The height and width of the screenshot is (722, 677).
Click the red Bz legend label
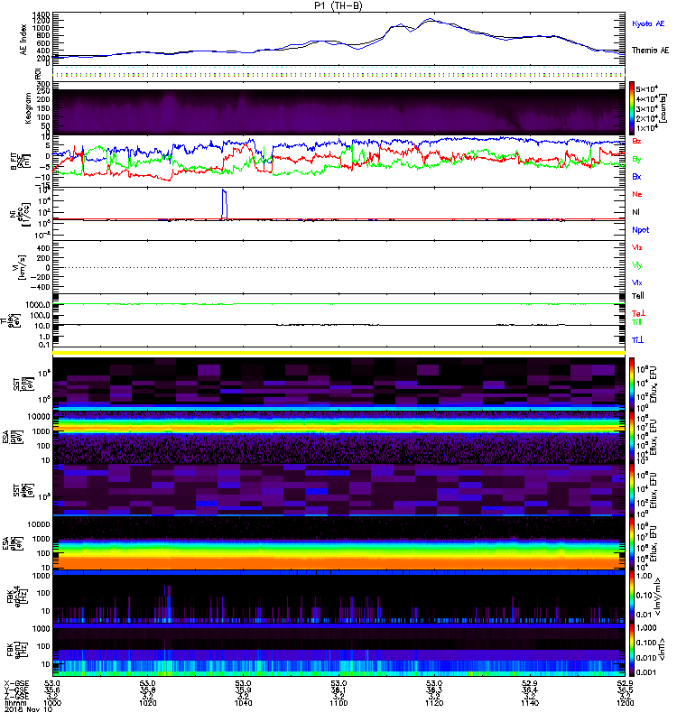(x=636, y=141)
